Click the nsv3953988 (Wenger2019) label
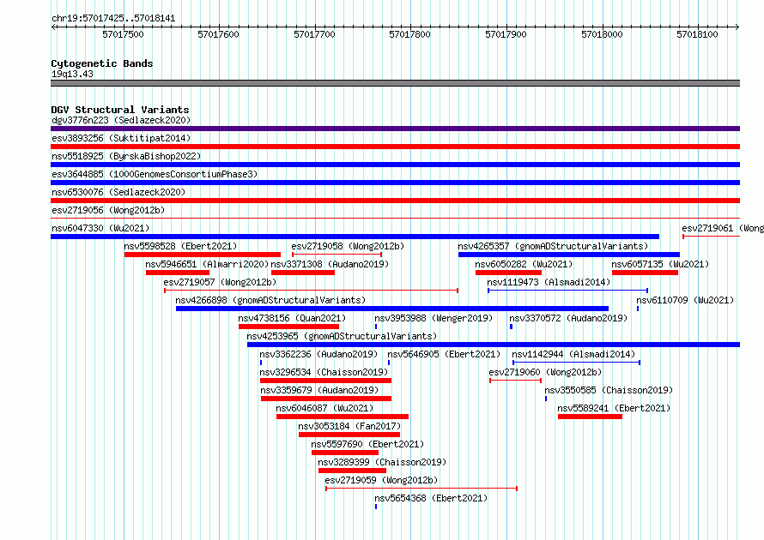Screen dimensions: 764x540 pyautogui.click(x=434, y=318)
